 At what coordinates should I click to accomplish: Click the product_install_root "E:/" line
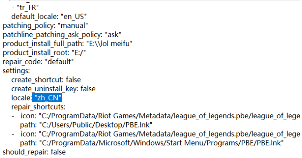coord(44,52)
